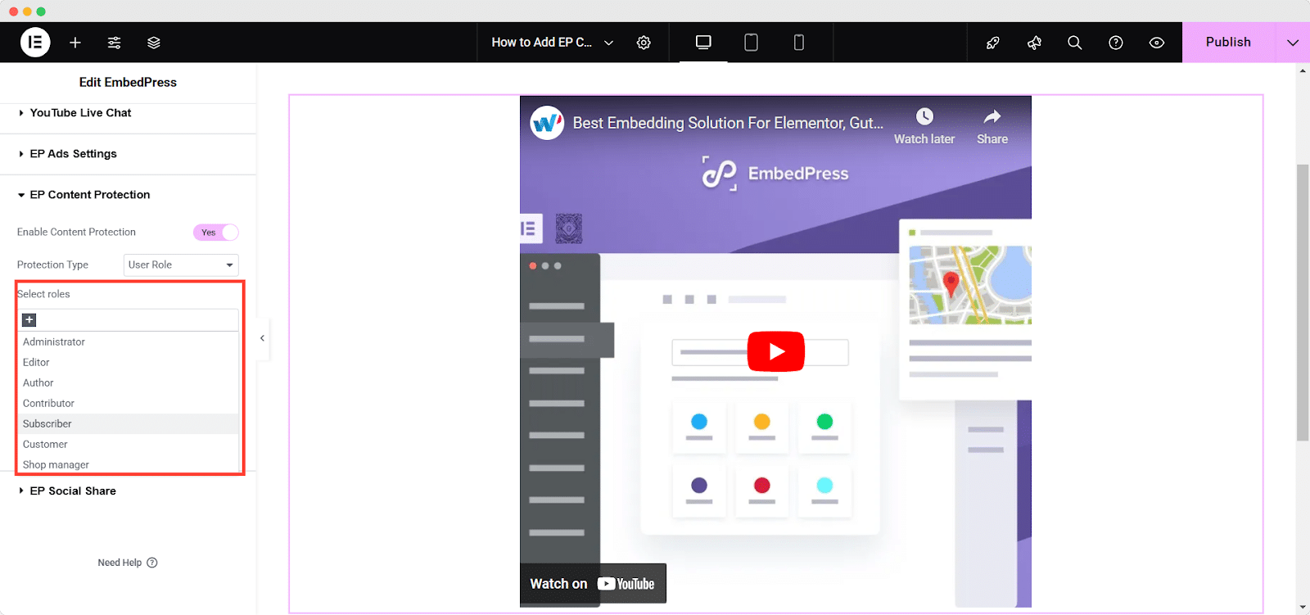
Task: Click the page vertical scrollbar thumb
Action: [x=1303, y=303]
